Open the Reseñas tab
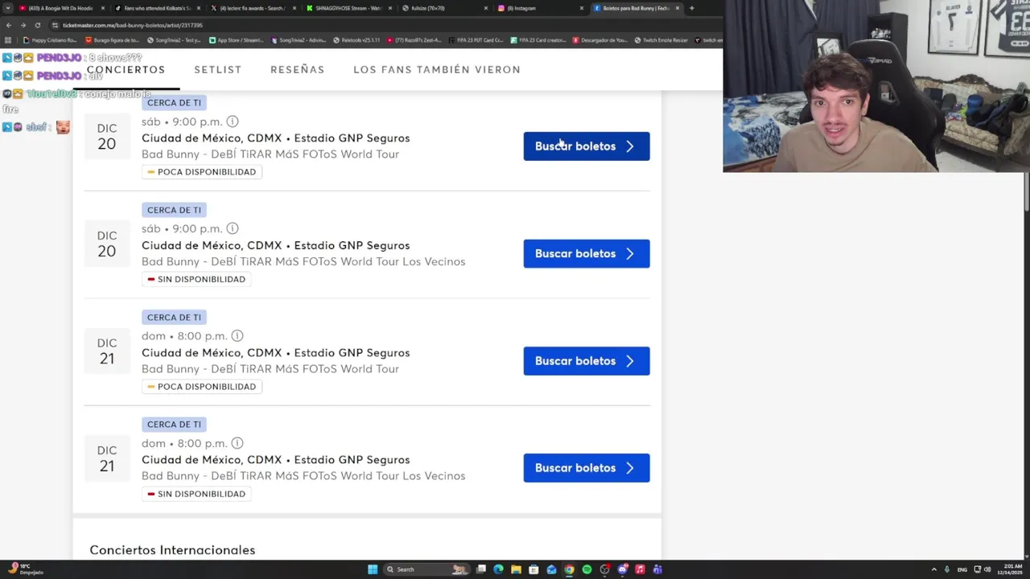The image size is (1030, 579). [297, 69]
